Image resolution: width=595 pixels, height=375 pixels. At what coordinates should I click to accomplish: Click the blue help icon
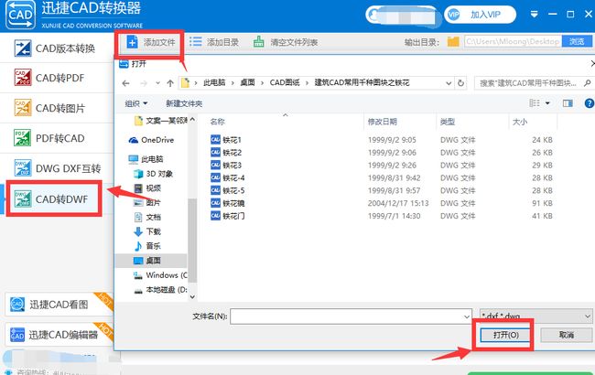[x=590, y=103]
